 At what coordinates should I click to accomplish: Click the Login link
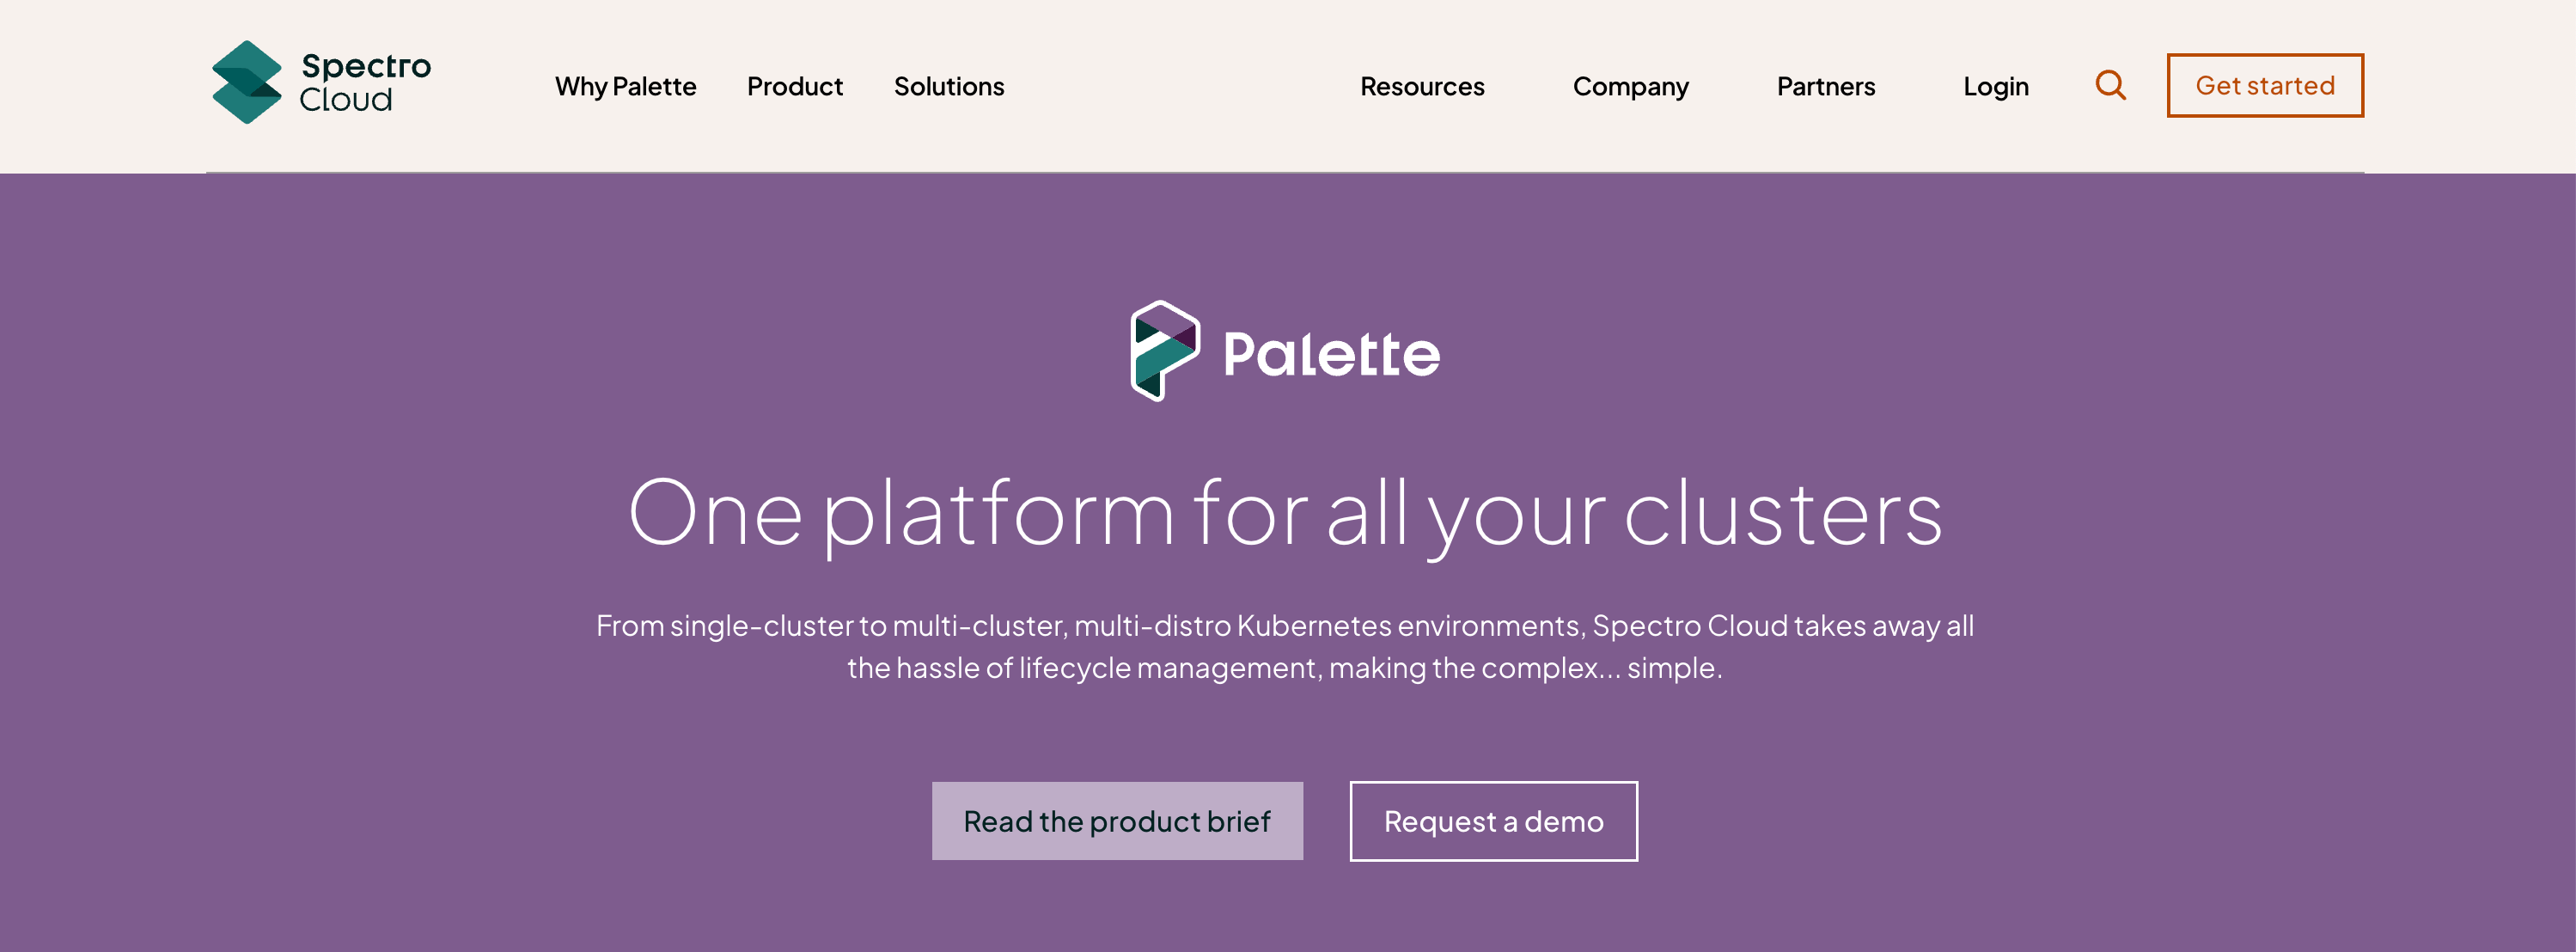1995,87
